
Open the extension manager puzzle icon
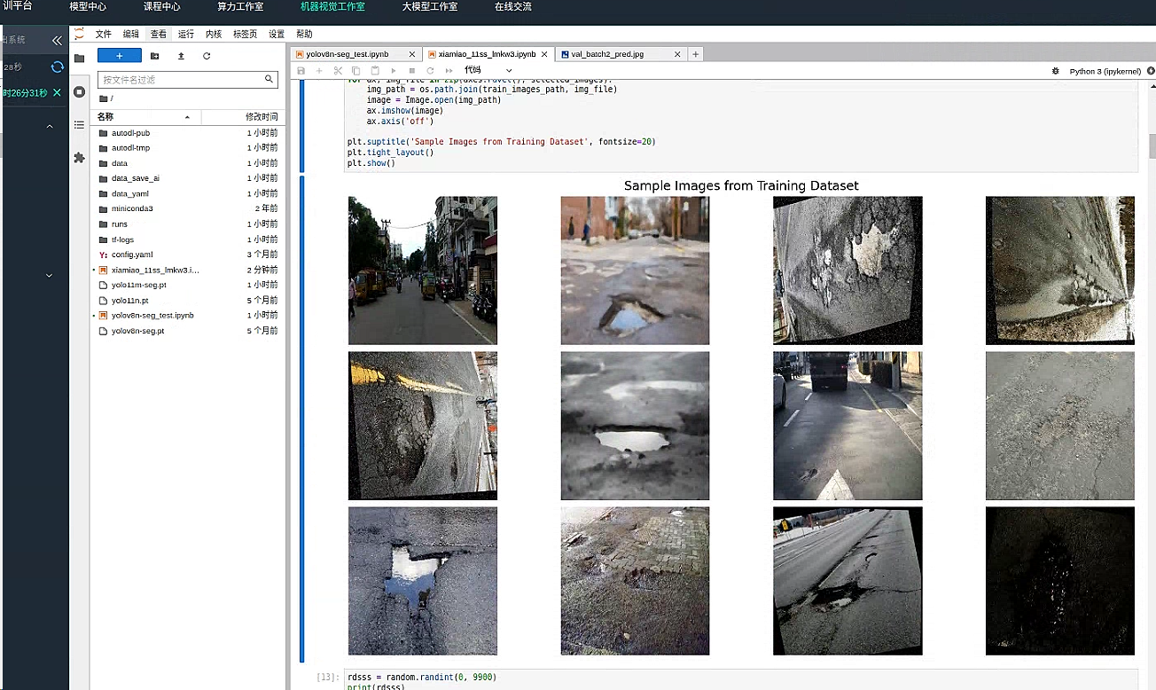coord(79,158)
